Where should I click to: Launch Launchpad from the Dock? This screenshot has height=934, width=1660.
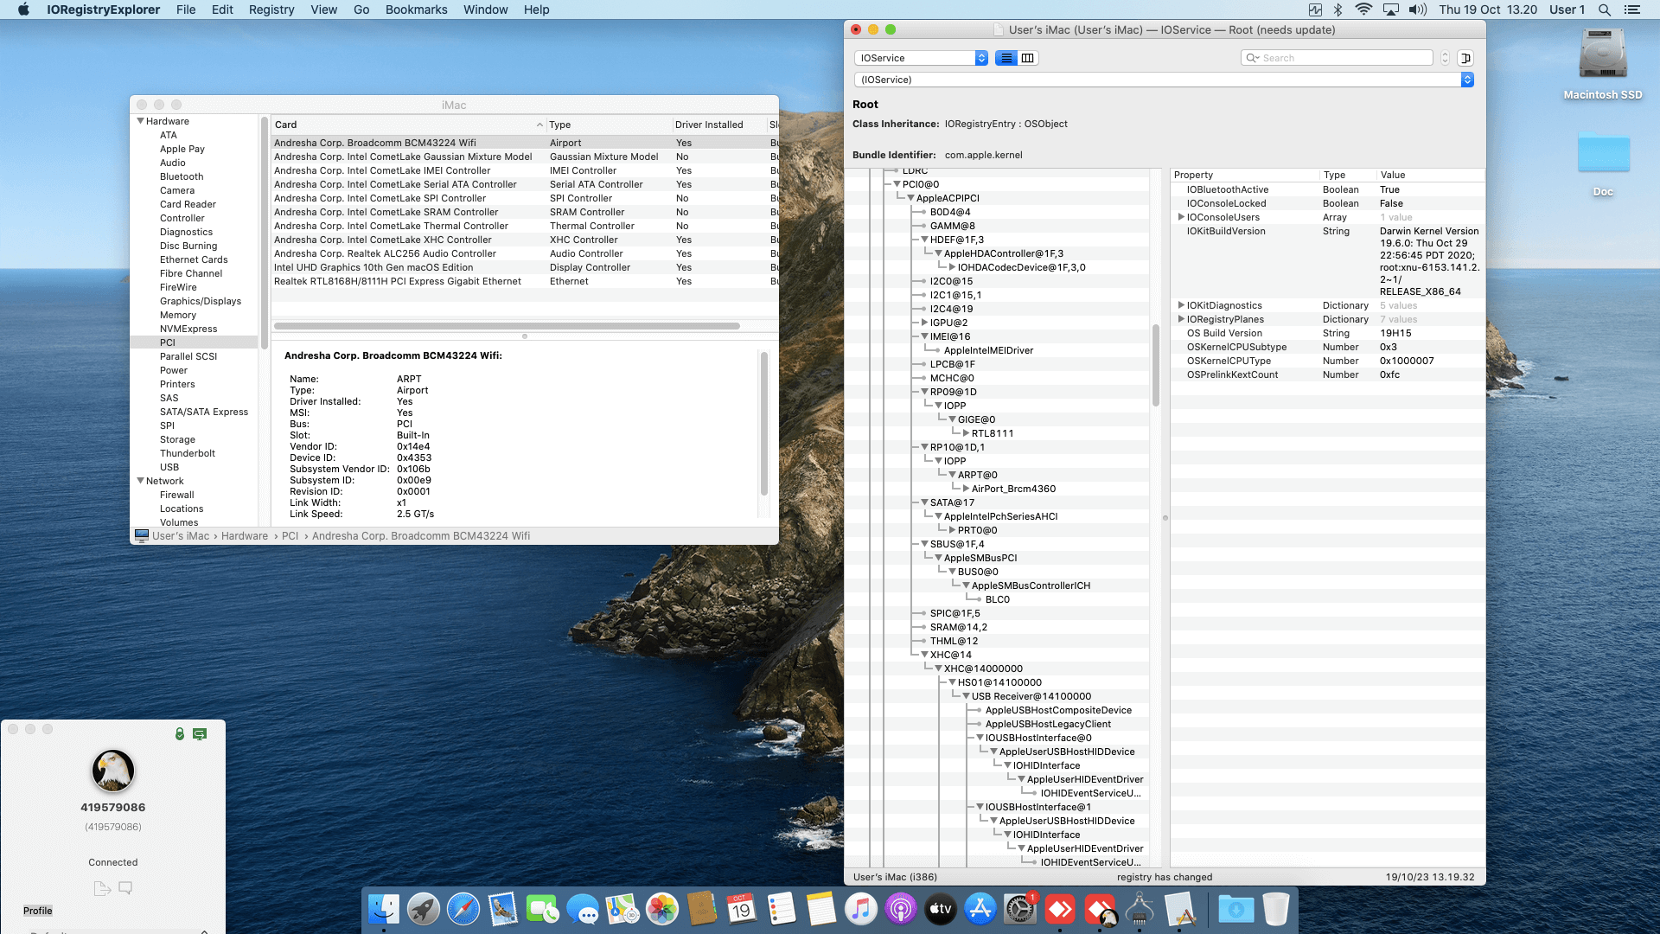point(424,909)
